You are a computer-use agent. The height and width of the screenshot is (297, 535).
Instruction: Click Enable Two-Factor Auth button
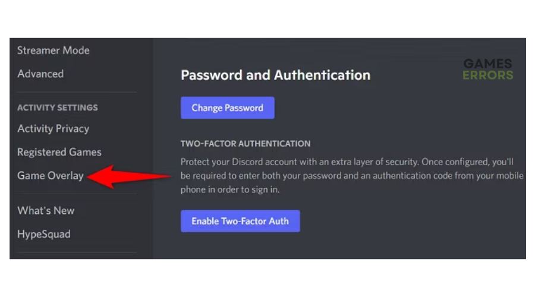(240, 221)
